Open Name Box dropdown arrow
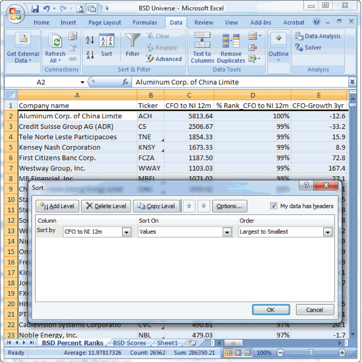The image size is (362, 362). click(82, 82)
